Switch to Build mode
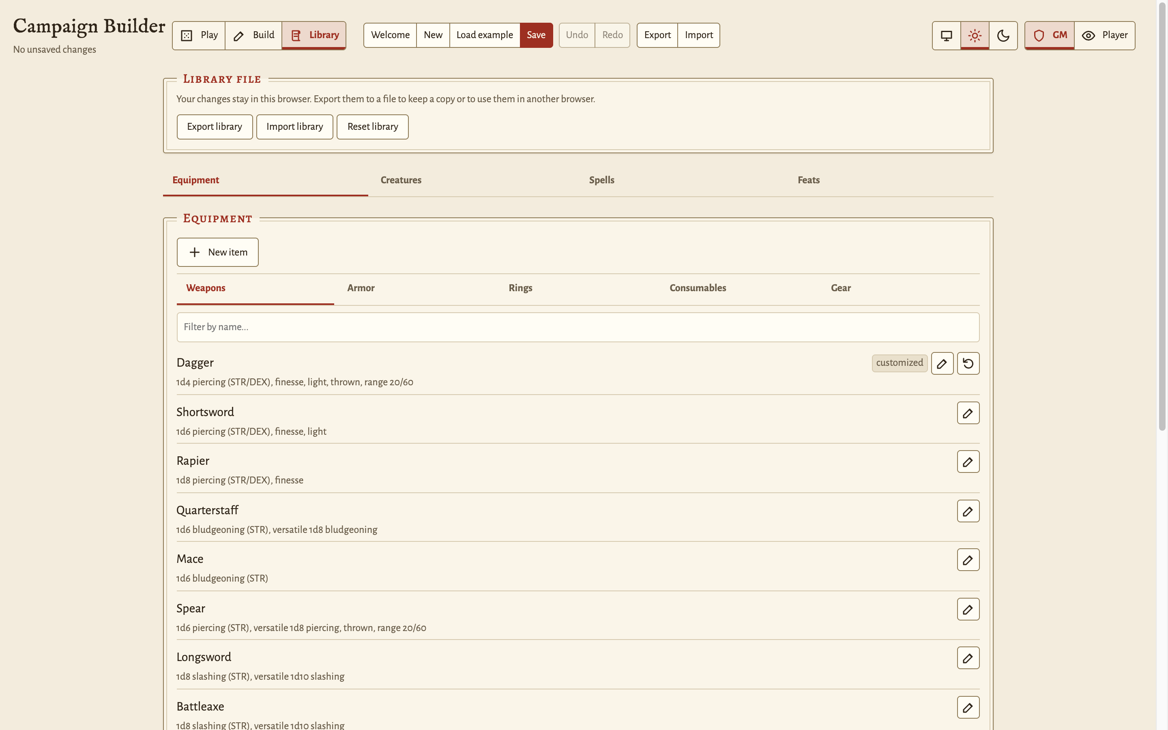 (x=253, y=35)
